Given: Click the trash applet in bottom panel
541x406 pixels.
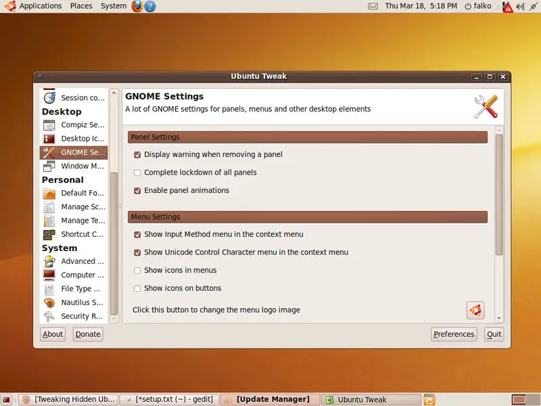Looking at the screenshot, I should click(x=429, y=400).
